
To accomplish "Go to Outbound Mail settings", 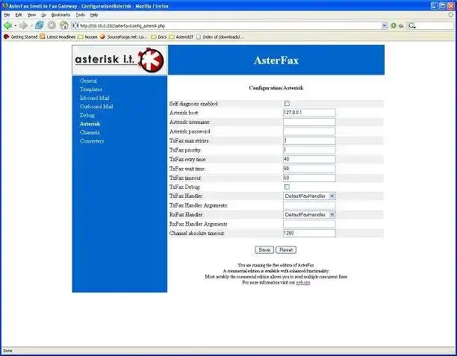I will tap(96, 107).
